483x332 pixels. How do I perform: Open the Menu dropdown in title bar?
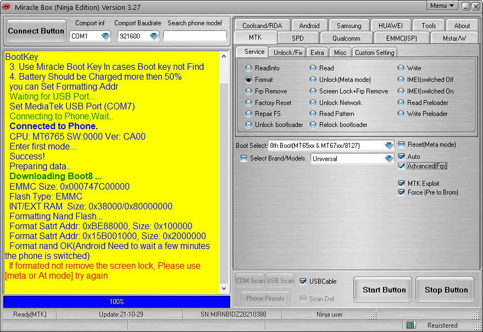point(442,5)
